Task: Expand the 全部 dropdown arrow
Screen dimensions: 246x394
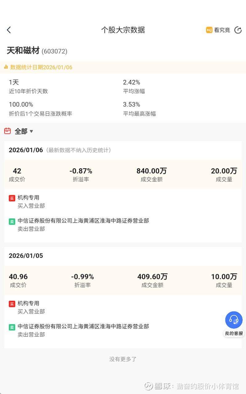Action: 31,131
